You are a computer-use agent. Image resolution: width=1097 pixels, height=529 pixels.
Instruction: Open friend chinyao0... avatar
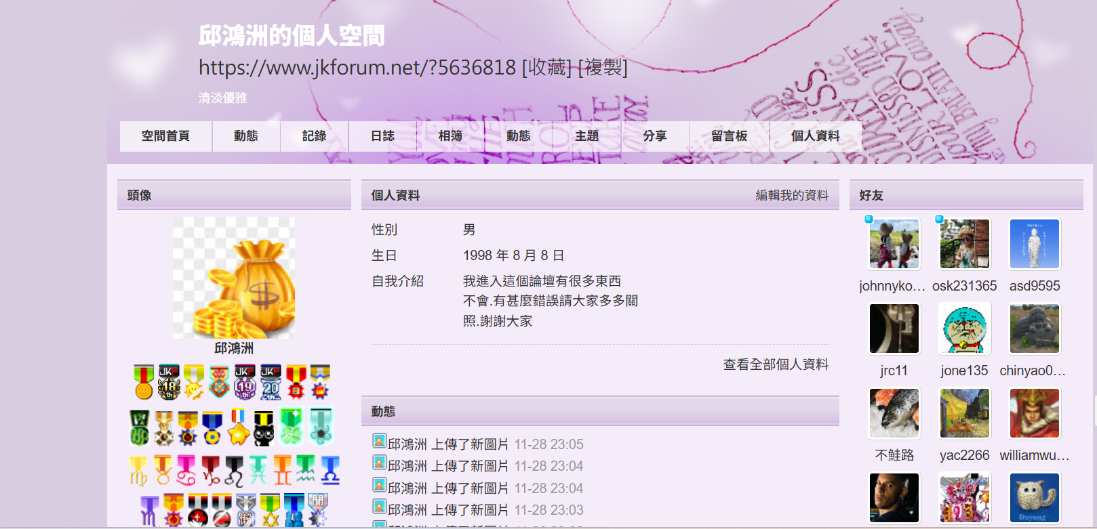click(1035, 329)
